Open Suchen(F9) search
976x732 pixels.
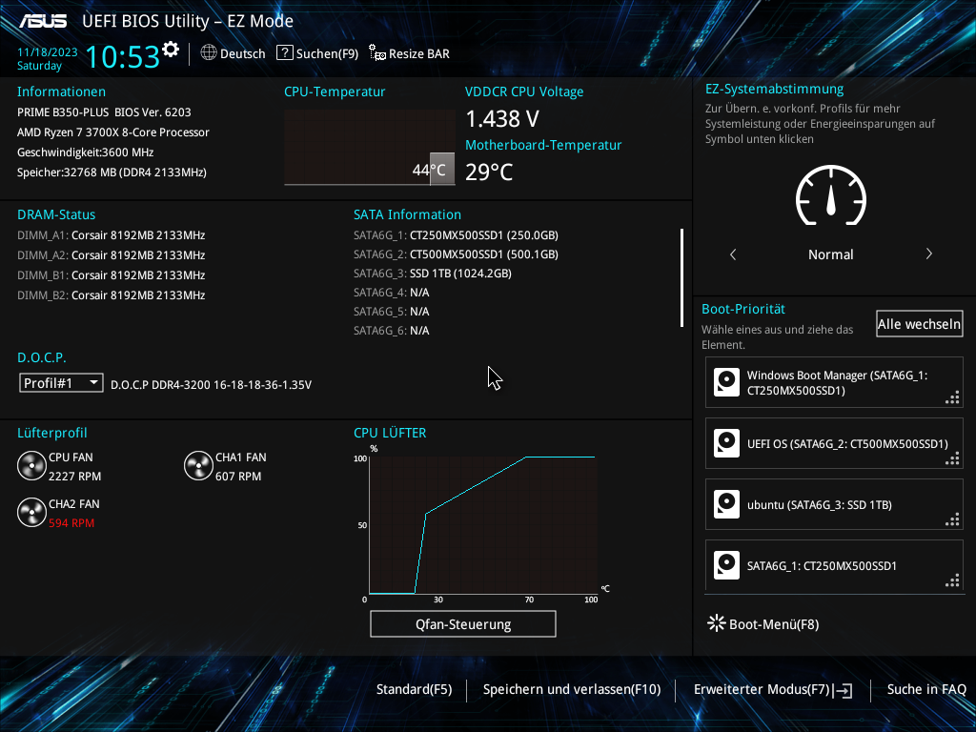[x=327, y=53]
